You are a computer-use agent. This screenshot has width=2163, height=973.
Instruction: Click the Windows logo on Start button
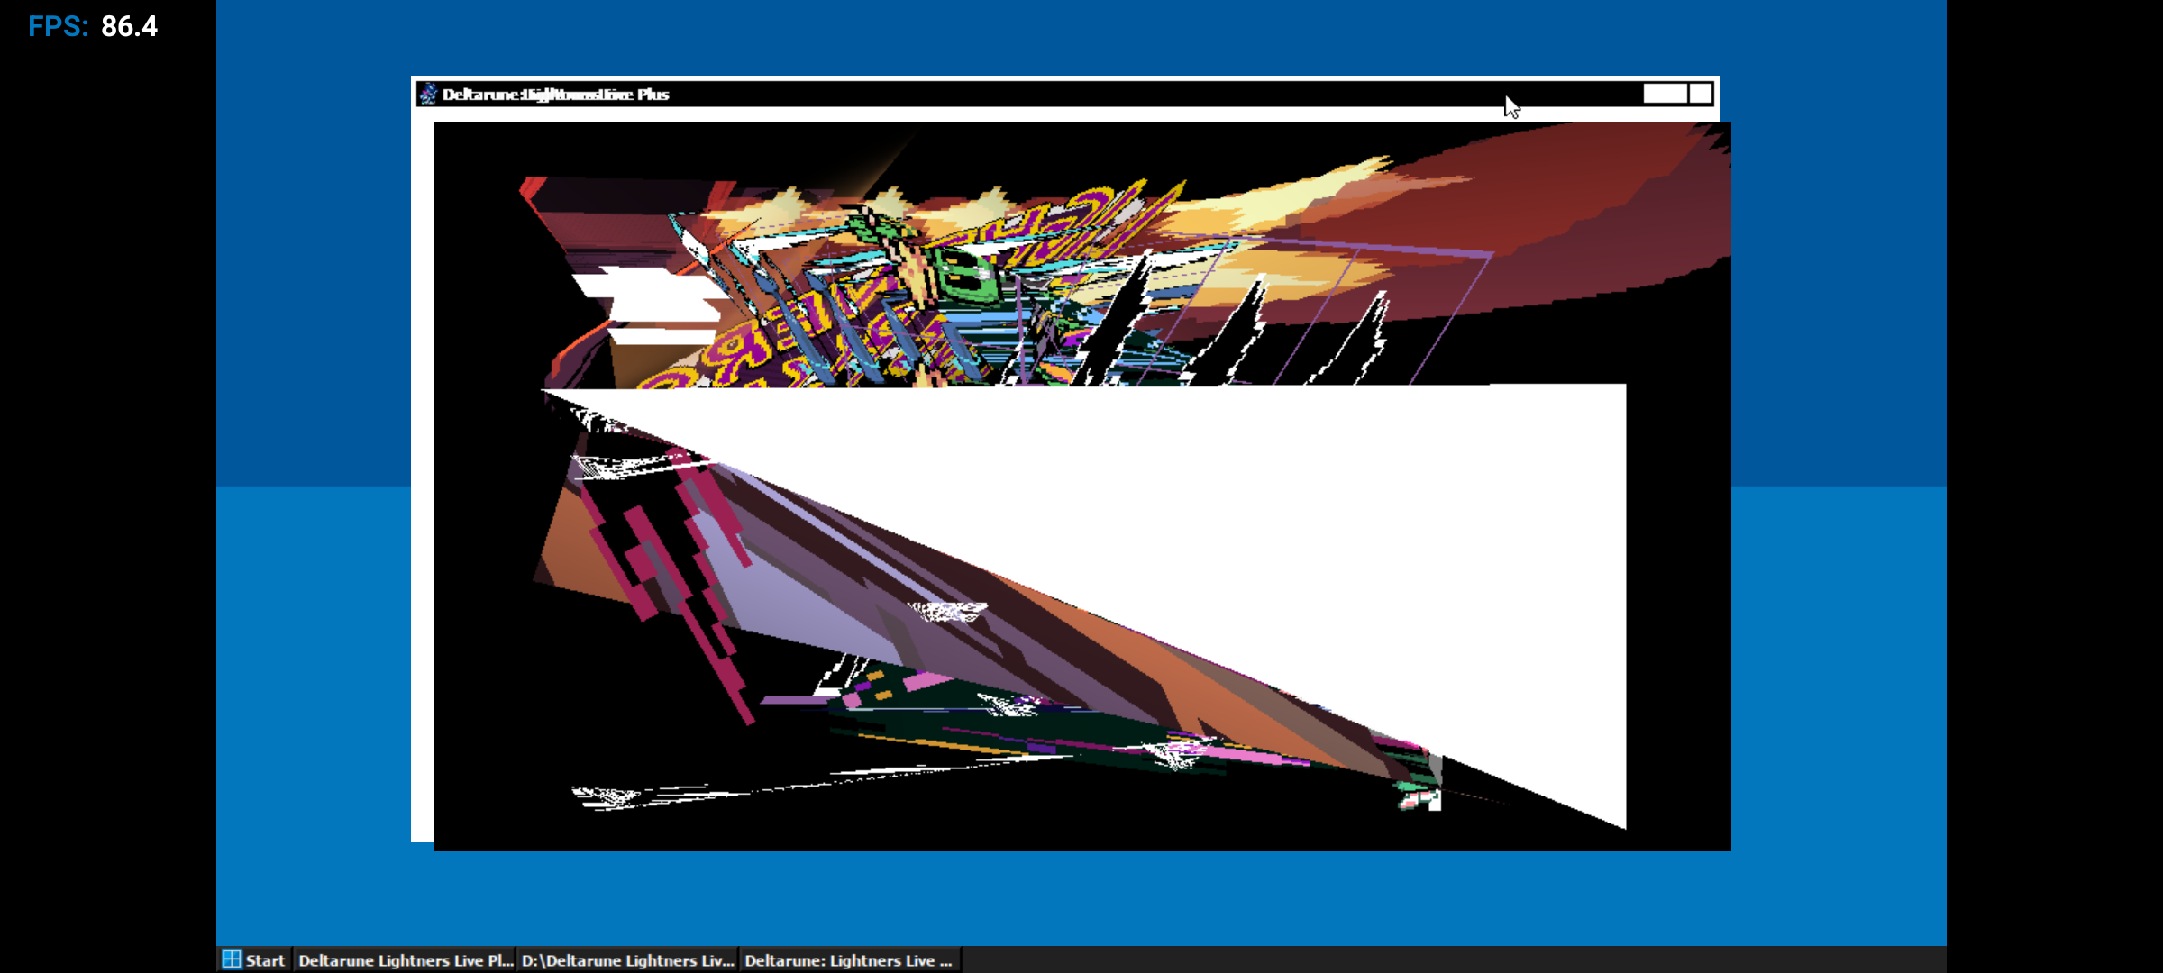pos(232,959)
